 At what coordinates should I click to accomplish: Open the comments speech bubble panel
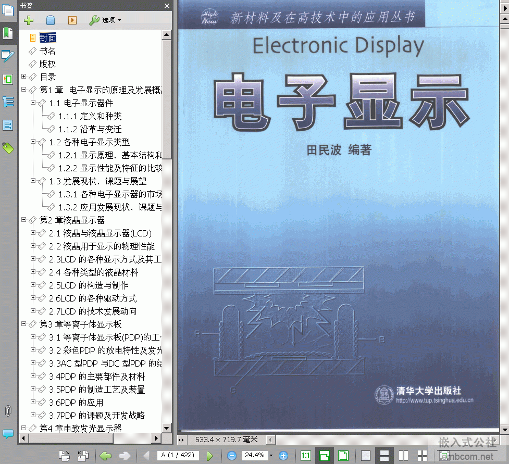[x=8, y=433]
